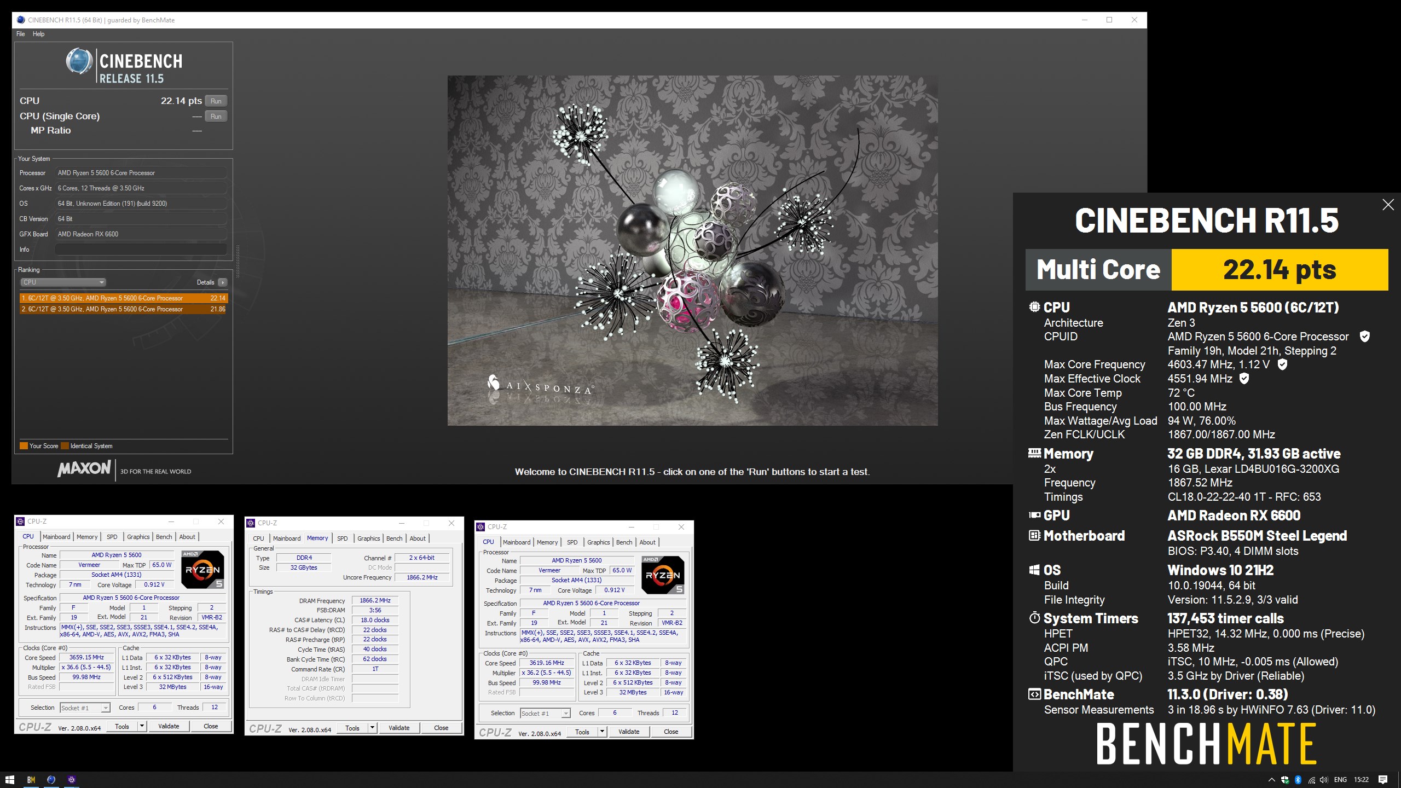Run the CPU multi-core test
The height and width of the screenshot is (788, 1401).
(216, 101)
